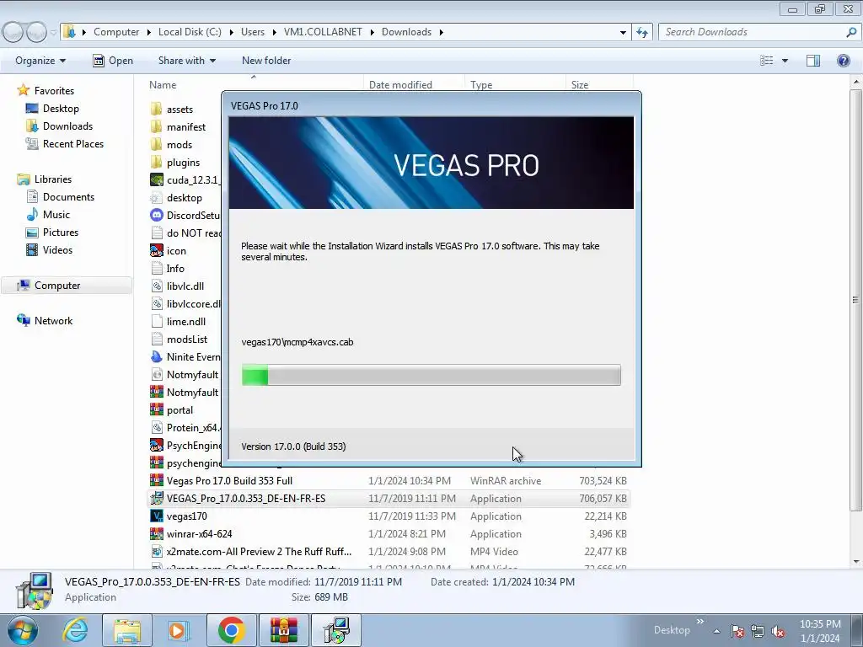Sort files by Name column

point(163,85)
